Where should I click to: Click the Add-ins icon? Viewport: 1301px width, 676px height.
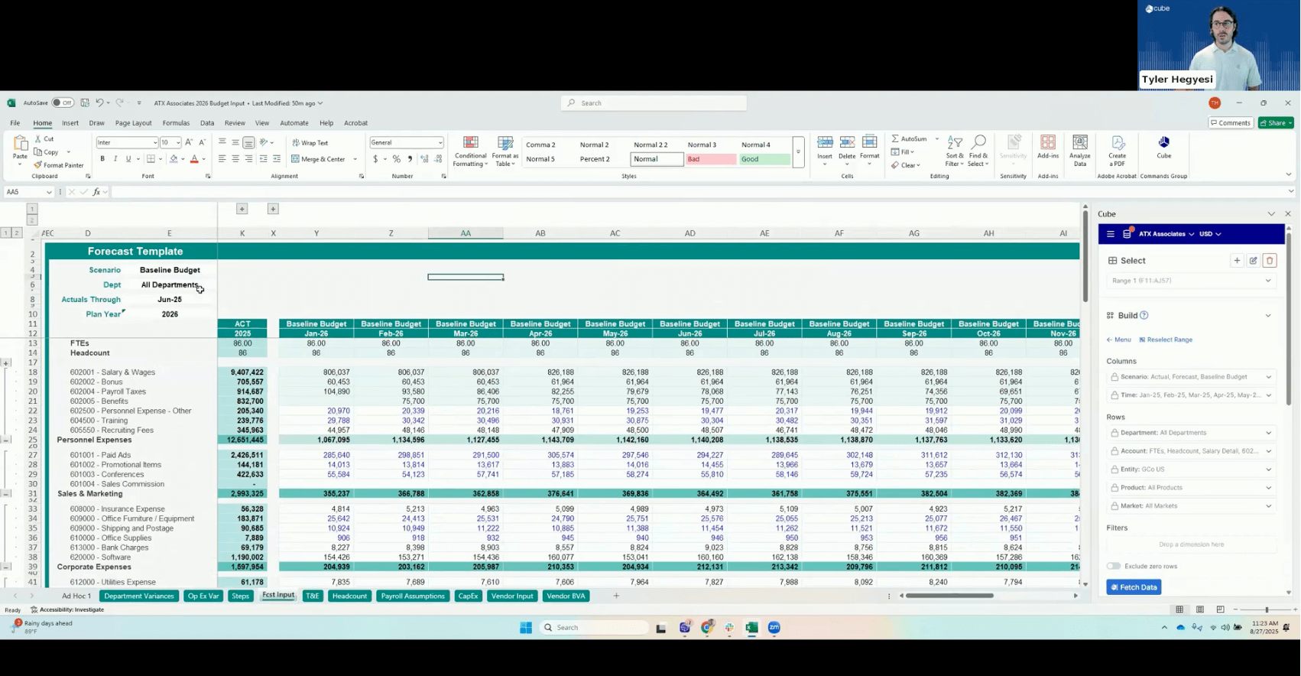tap(1048, 142)
